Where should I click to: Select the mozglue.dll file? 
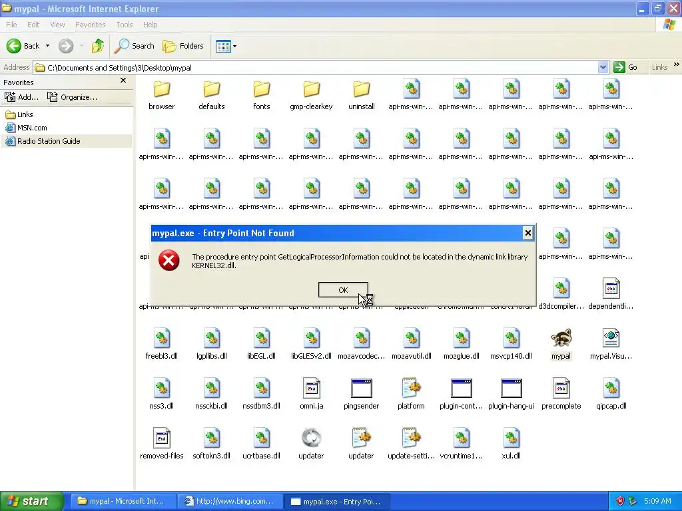[x=461, y=345]
